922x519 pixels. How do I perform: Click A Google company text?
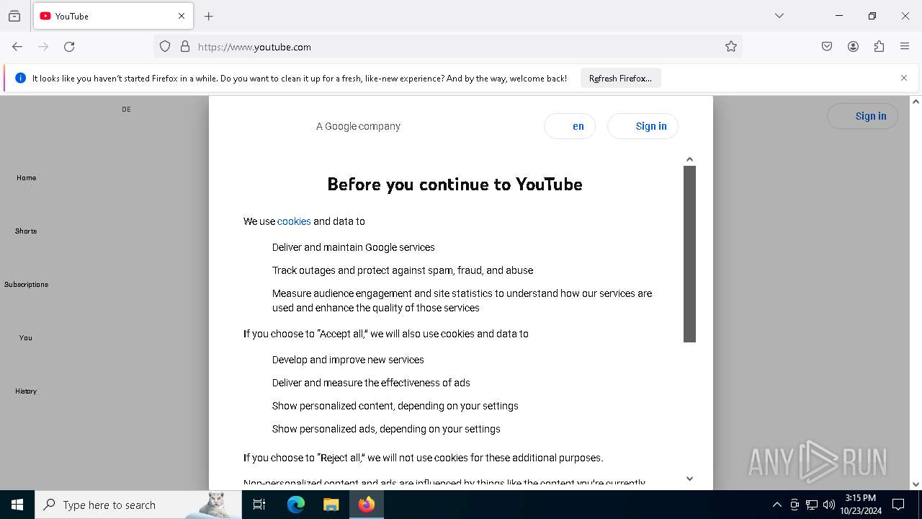(x=358, y=126)
